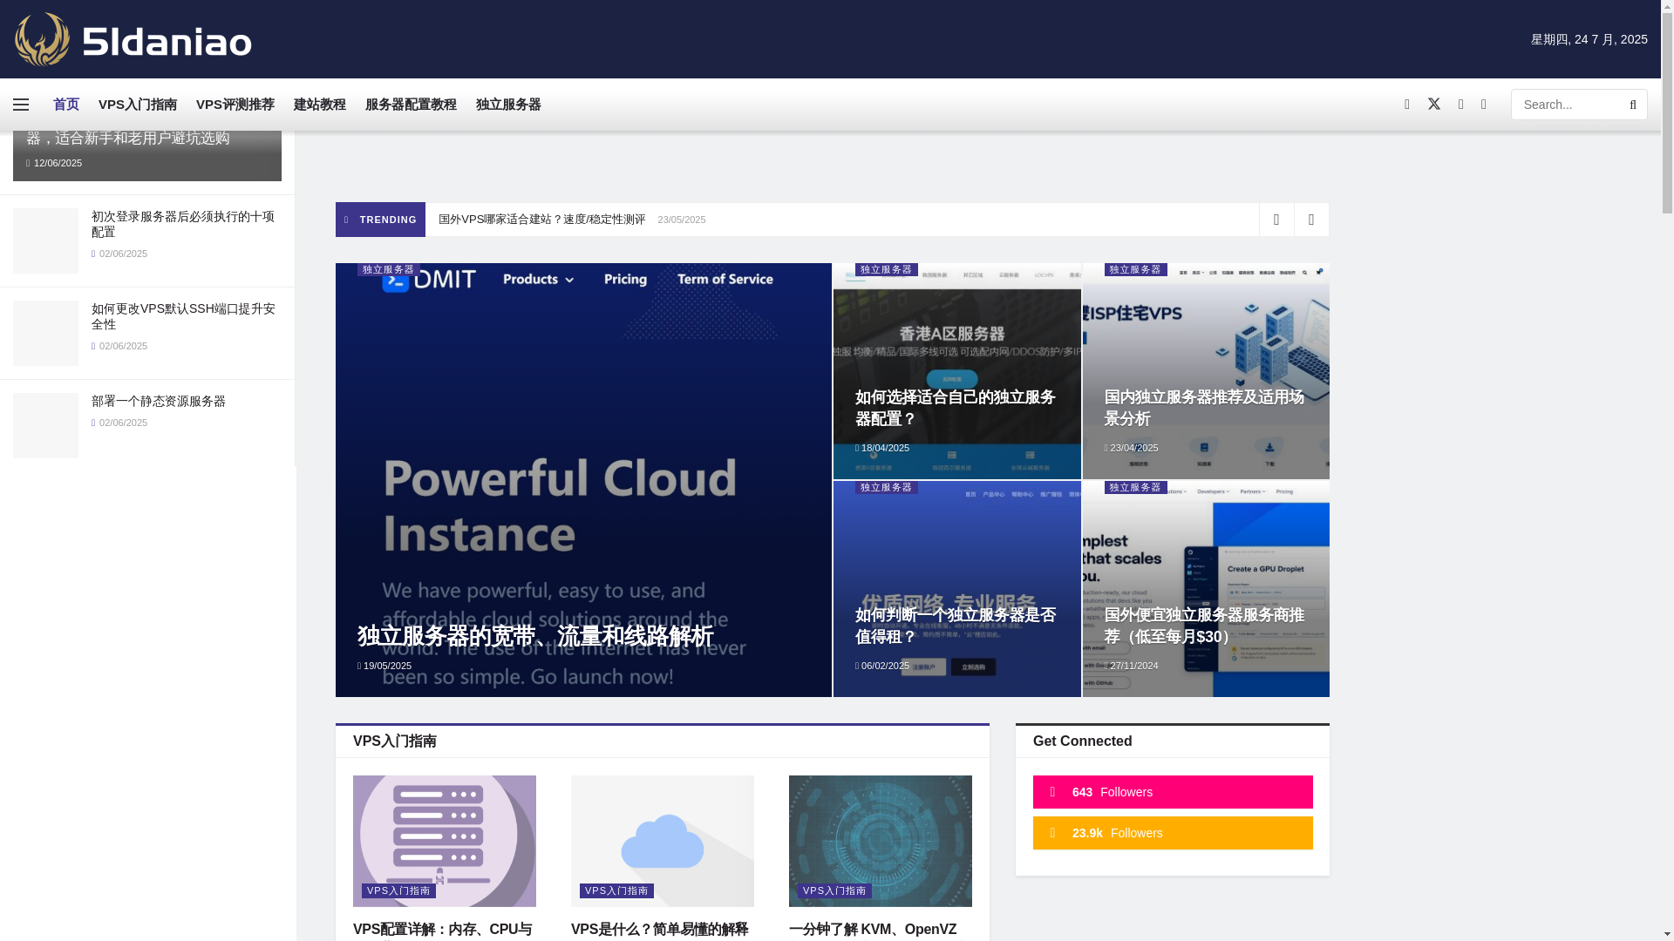Viewport: 1674px width, 941px height.
Task: Click 独立服务器 tag on 香港A区服务器 card
Action: coord(887,269)
